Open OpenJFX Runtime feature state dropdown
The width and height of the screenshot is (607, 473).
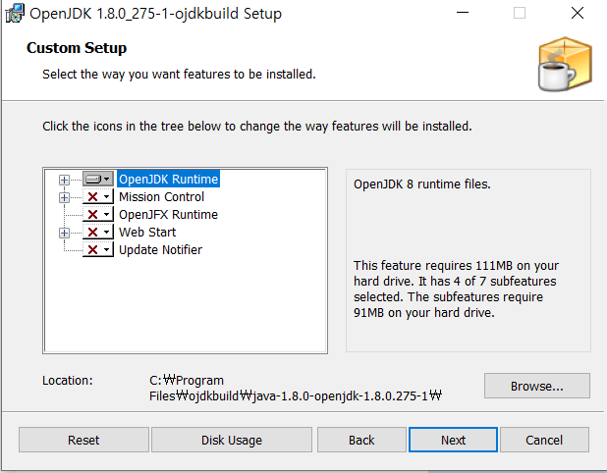98,215
